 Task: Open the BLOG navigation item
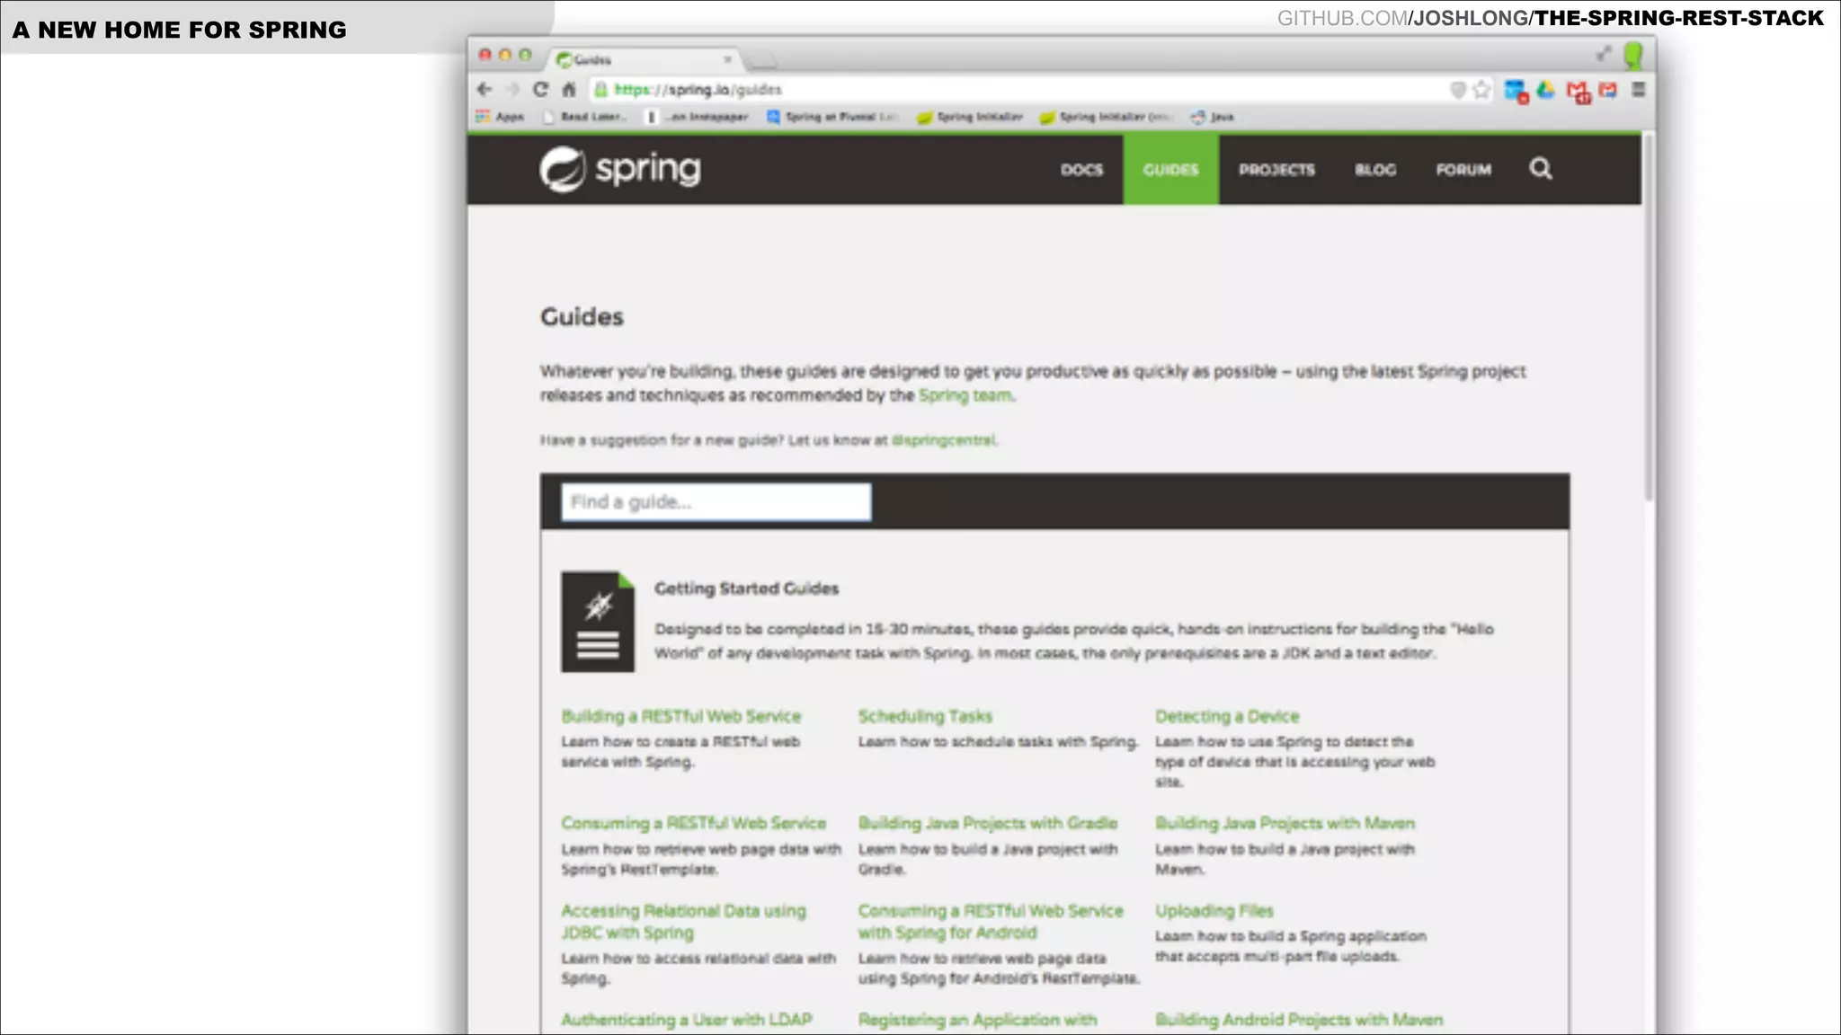[x=1375, y=170]
